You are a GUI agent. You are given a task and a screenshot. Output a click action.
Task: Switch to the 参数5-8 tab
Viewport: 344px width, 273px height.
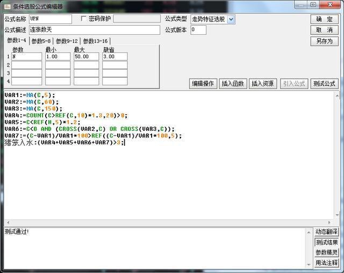click(x=41, y=41)
